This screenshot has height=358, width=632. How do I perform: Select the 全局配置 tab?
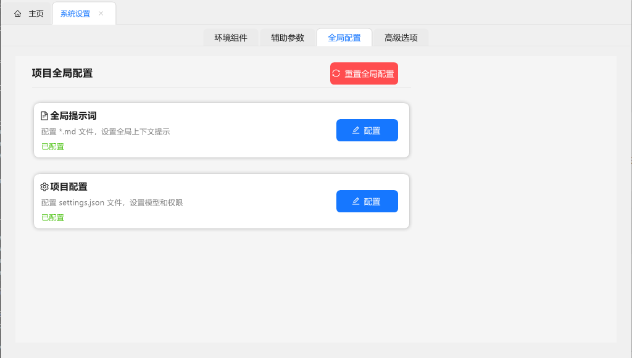[x=344, y=37]
